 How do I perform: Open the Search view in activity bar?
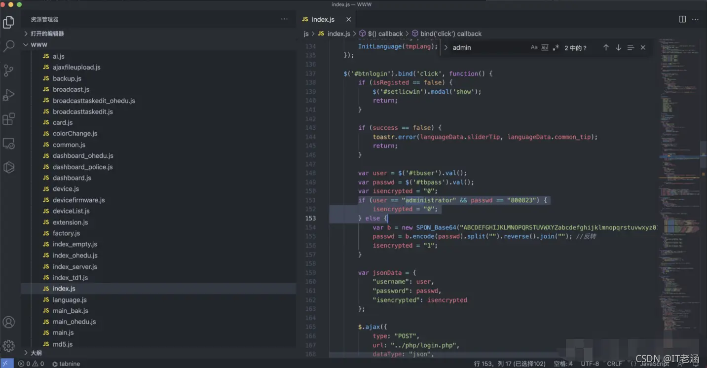[8, 46]
